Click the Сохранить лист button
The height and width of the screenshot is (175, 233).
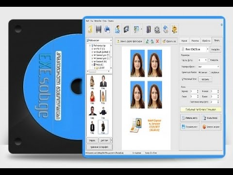190,127
